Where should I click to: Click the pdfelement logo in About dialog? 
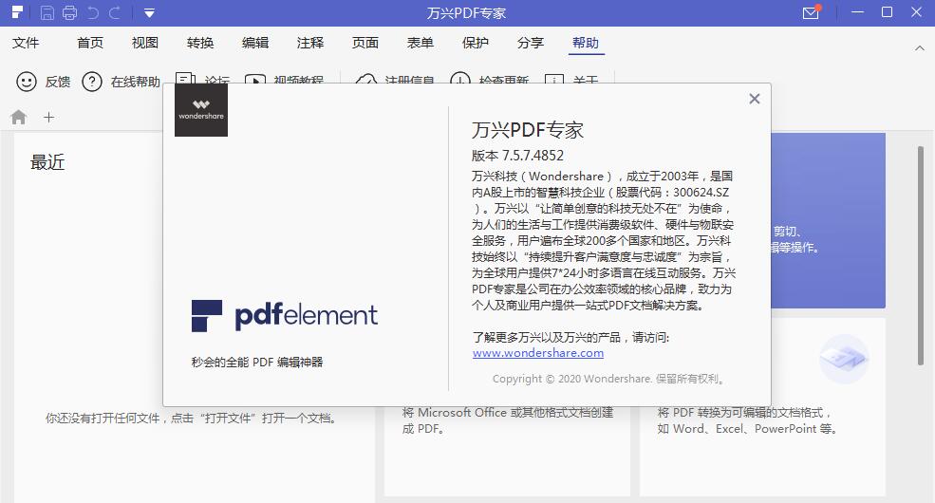[285, 315]
